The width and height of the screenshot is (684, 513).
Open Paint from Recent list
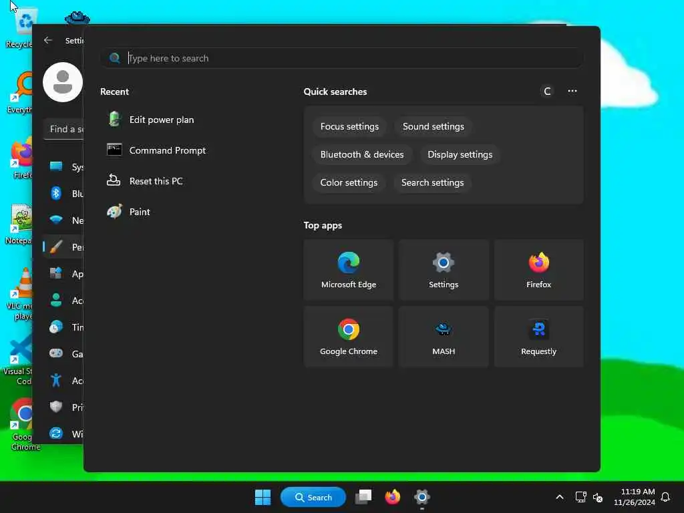pyautogui.click(x=128, y=212)
